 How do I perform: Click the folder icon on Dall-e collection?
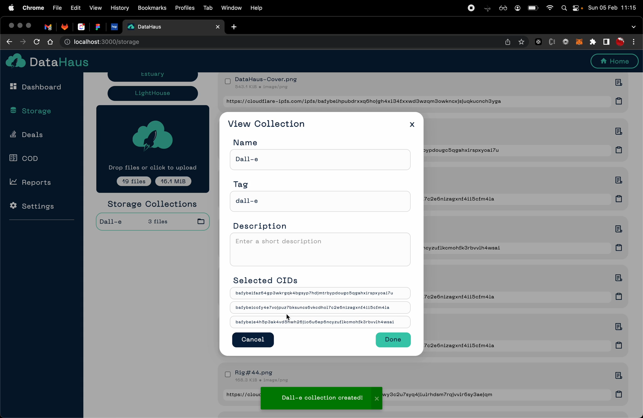201,222
